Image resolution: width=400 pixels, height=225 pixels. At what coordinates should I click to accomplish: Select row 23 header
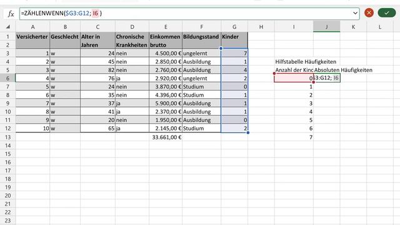(x=7, y=221)
